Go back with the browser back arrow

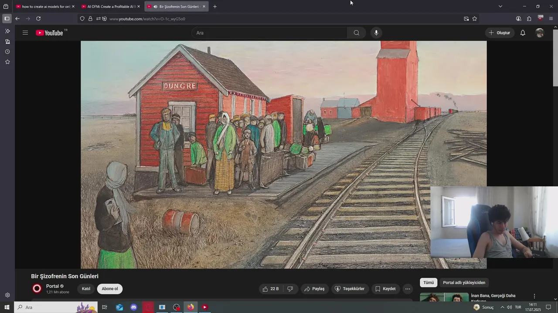pos(17,19)
